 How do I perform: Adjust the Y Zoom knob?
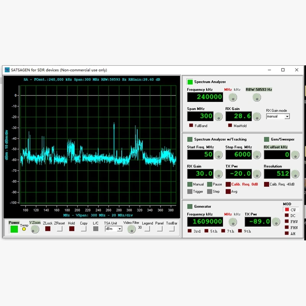35,229
